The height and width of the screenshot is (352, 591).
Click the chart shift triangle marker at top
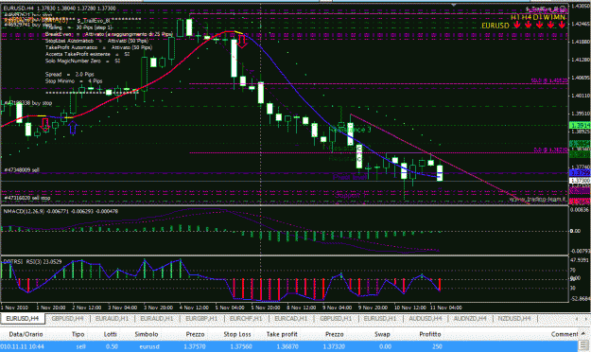(454, 6)
